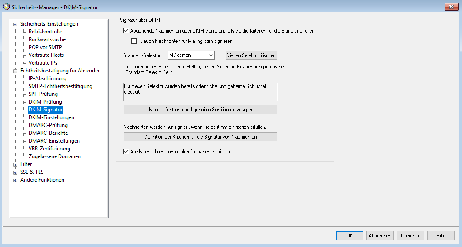Click the shield icon in title bar

click(x=6, y=6)
